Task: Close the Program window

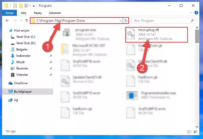Action: (x=193, y=6)
